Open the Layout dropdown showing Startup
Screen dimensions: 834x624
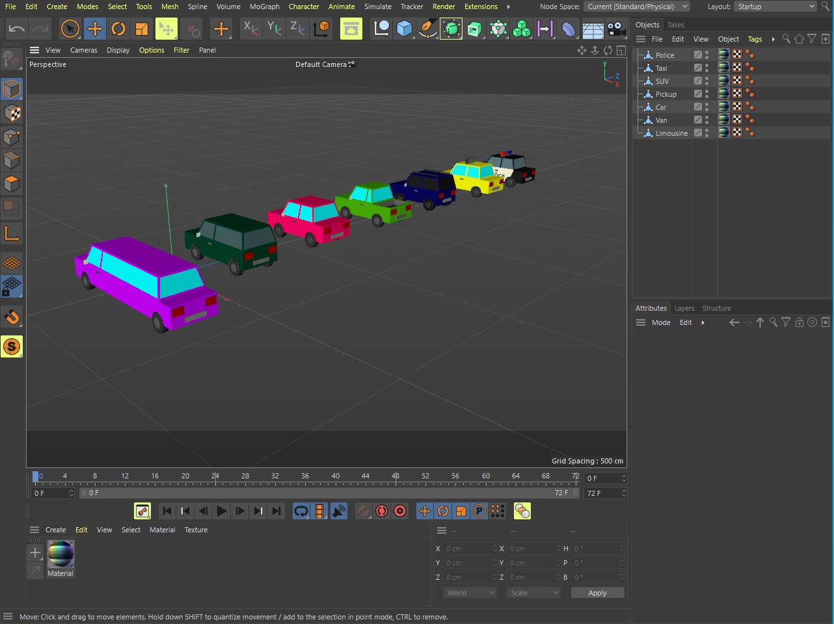(x=775, y=6)
